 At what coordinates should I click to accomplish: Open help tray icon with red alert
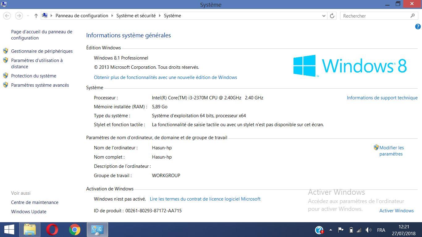[x=319, y=230]
